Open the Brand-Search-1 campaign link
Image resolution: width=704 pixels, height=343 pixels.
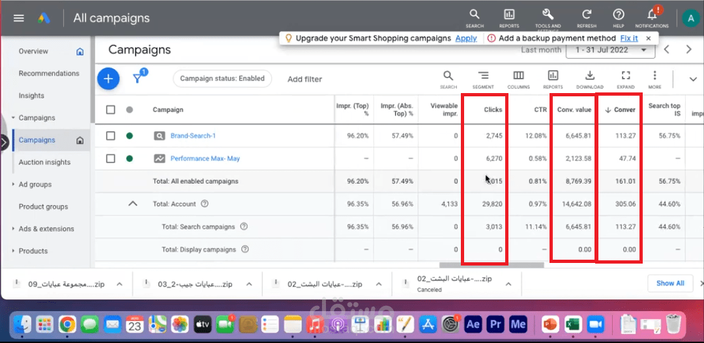pyautogui.click(x=193, y=136)
